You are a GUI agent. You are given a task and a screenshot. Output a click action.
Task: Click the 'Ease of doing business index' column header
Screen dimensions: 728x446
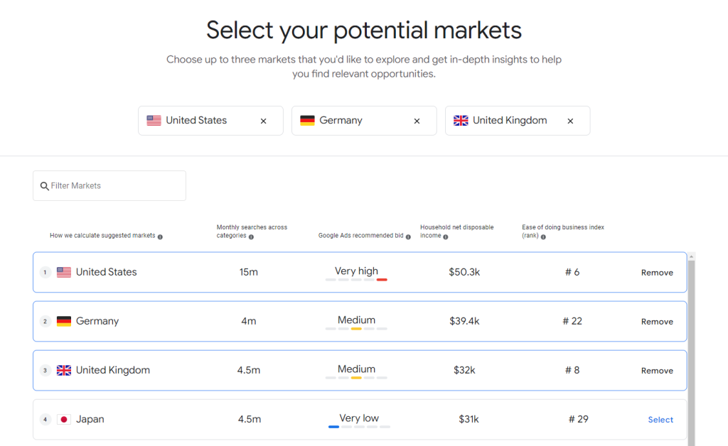(x=563, y=232)
